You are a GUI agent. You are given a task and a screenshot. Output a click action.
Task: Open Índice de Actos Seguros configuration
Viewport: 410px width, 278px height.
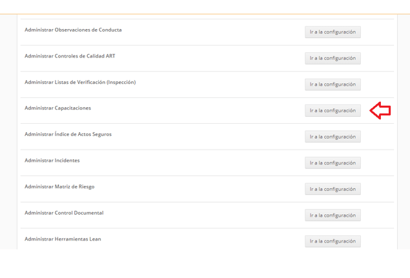click(x=333, y=137)
